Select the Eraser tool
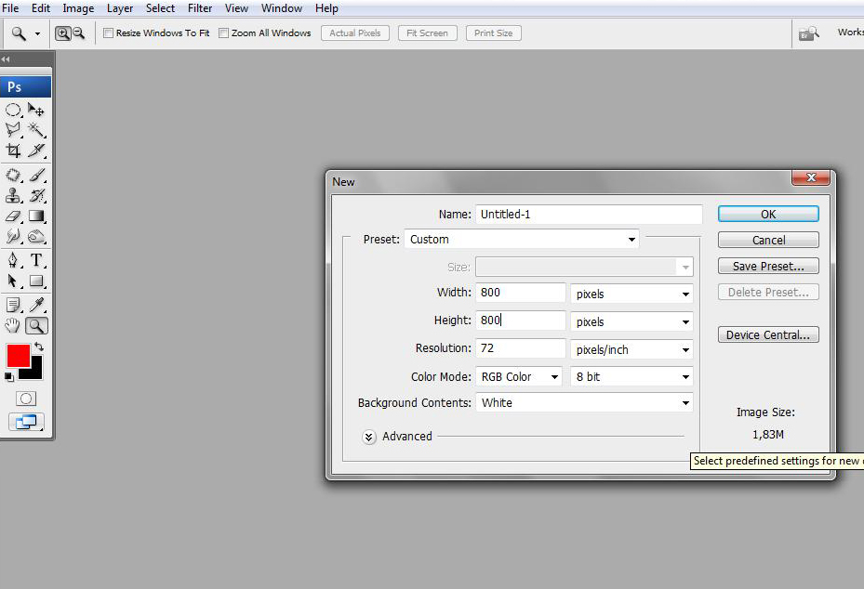 (x=13, y=216)
